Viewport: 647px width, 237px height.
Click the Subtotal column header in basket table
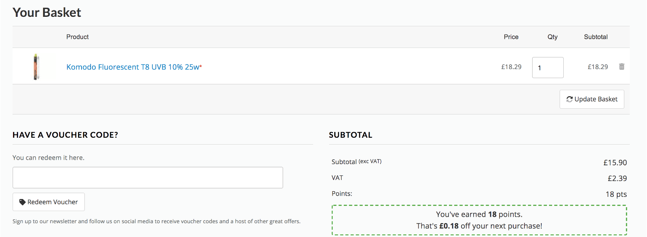pyautogui.click(x=596, y=37)
